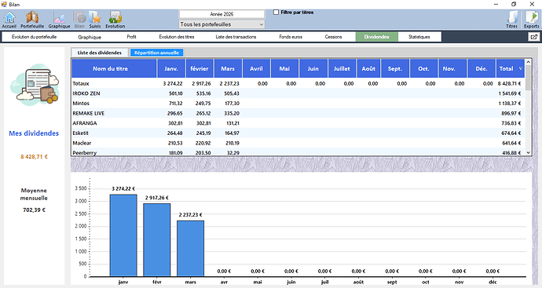Enable Filtre par titres checkbox
Screen dimensions: 542x288
point(276,13)
